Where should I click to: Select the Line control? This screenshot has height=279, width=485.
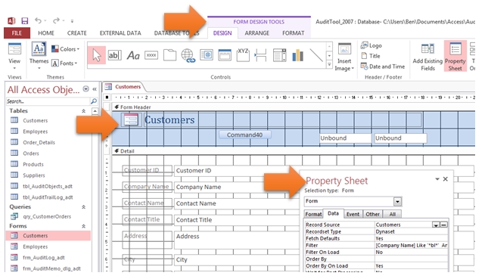pos(316,55)
